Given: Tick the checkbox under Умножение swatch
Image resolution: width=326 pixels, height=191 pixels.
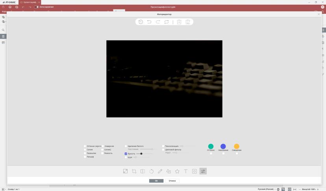Looking at the screenshot, I should click(223, 154).
